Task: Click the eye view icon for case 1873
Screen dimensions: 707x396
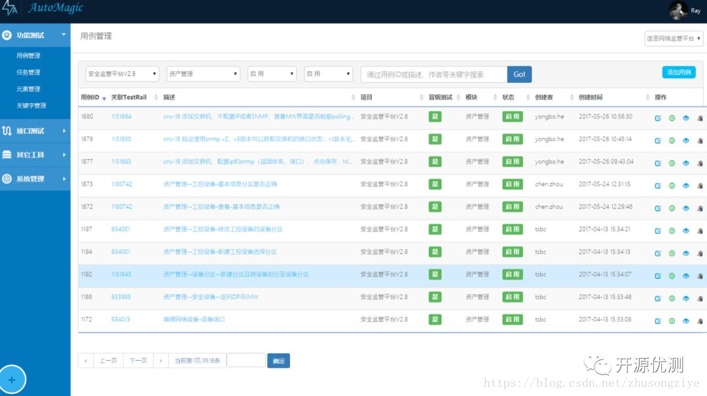Action: pyautogui.click(x=686, y=186)
